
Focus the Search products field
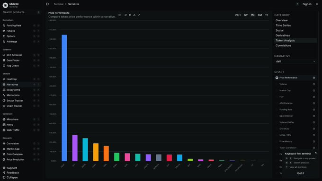click(21, 12)
